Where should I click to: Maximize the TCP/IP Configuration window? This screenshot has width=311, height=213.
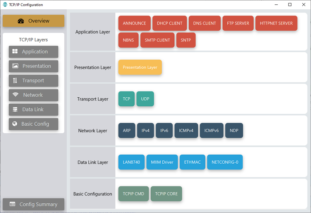click(290, 4)
